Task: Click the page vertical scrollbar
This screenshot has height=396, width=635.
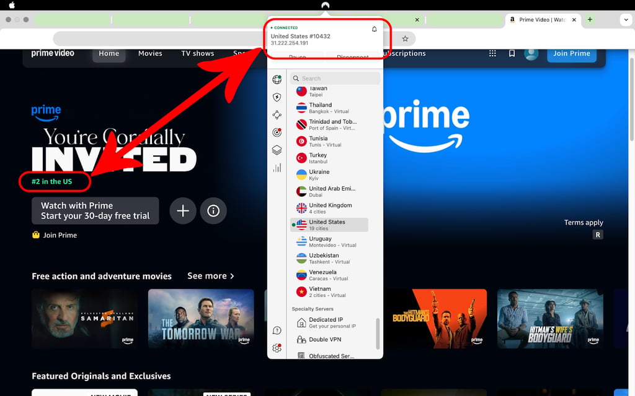Action: coord(631,99)
